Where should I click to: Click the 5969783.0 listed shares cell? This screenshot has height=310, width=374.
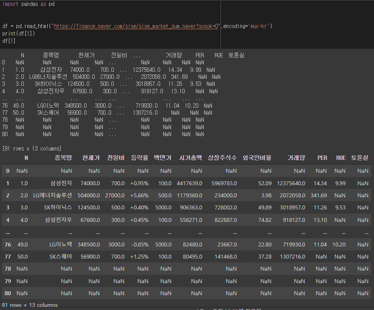tap(224, 183)
